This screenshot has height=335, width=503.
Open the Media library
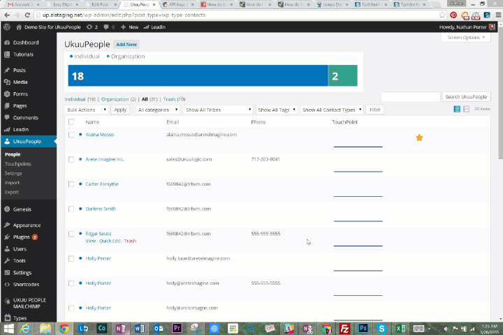point(20,82)
